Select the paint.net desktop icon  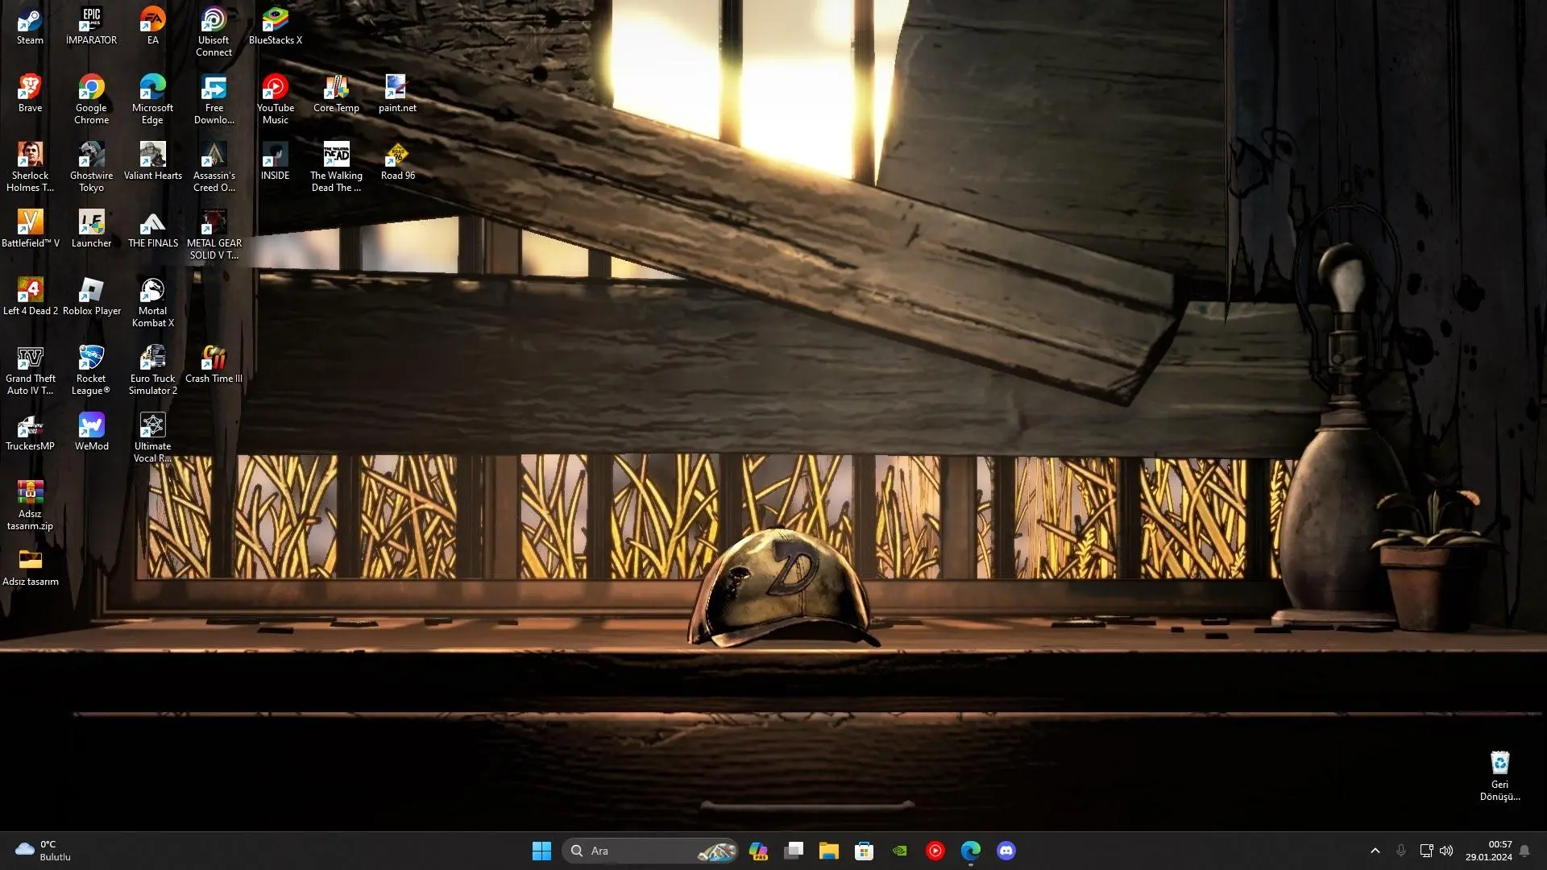click(x=397, y=93)
